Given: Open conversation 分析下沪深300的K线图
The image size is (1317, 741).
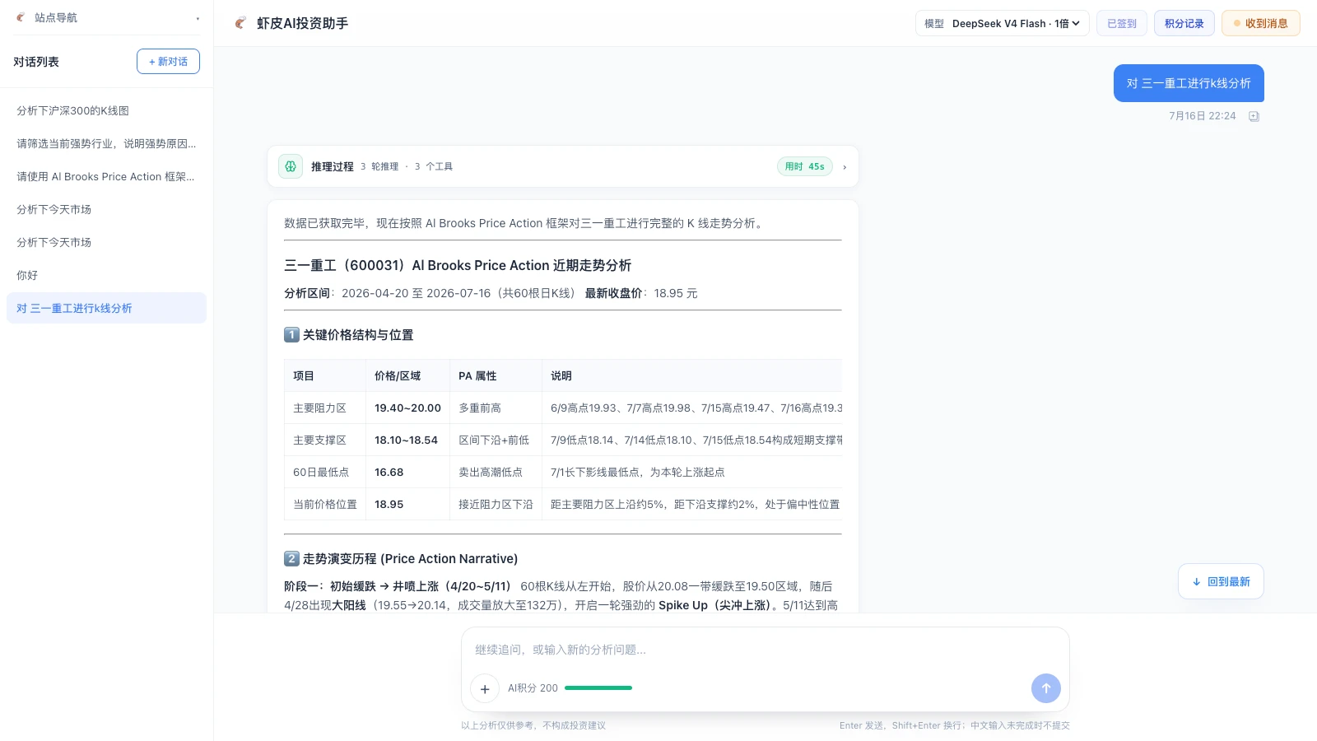Looking at the screenshot, I should (106, 110).
